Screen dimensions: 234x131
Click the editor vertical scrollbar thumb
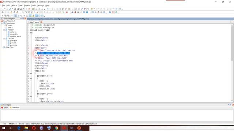point(232,44)
